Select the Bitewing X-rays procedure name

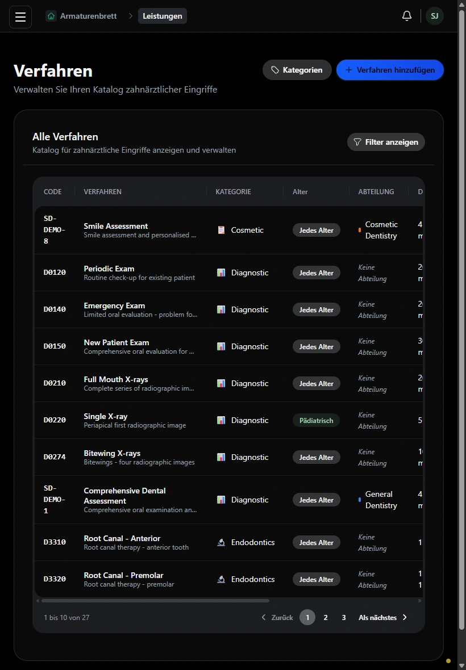coord(112,453)
